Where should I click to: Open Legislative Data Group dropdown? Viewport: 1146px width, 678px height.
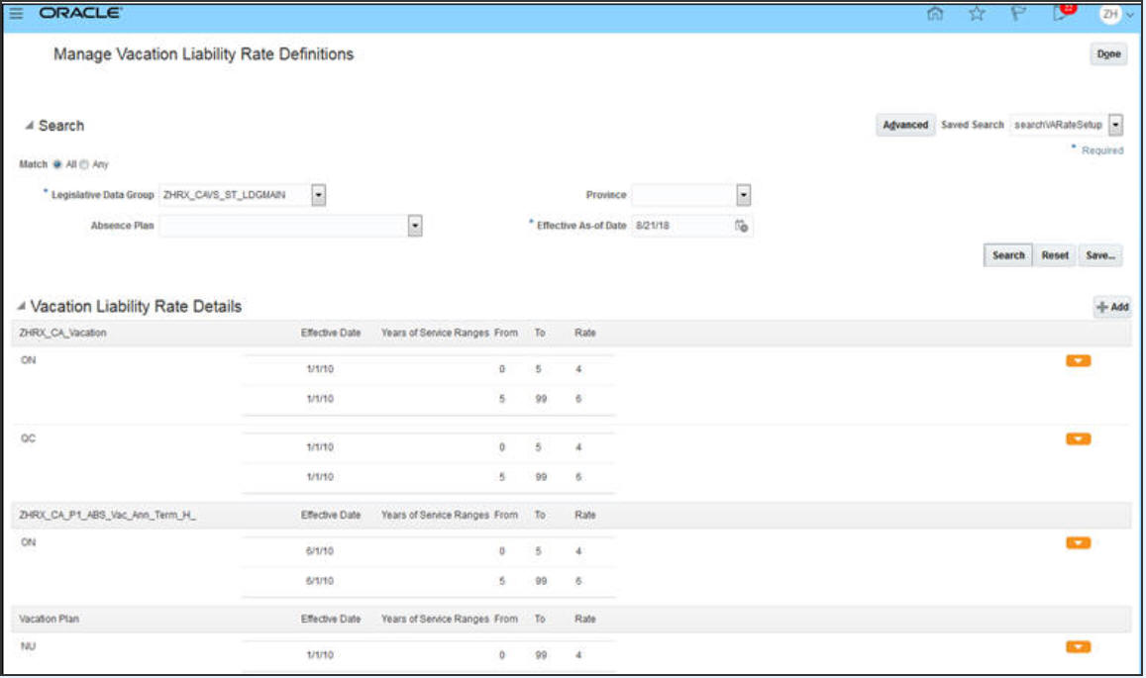319,195
